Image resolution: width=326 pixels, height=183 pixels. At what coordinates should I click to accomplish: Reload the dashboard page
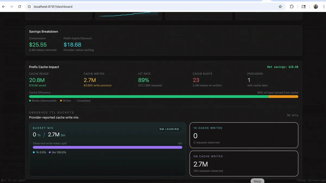tap(20, 7)
